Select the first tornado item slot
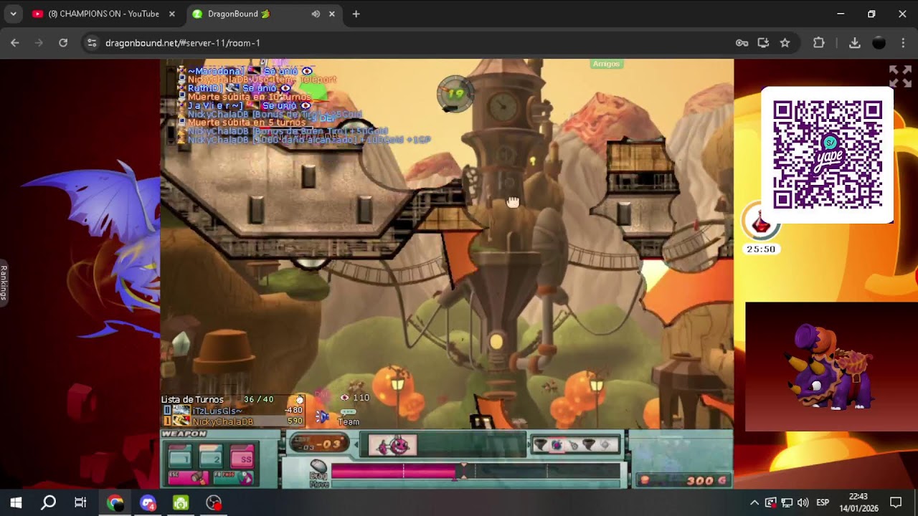Screen dimensions: 918x516 tap(541, 445)
